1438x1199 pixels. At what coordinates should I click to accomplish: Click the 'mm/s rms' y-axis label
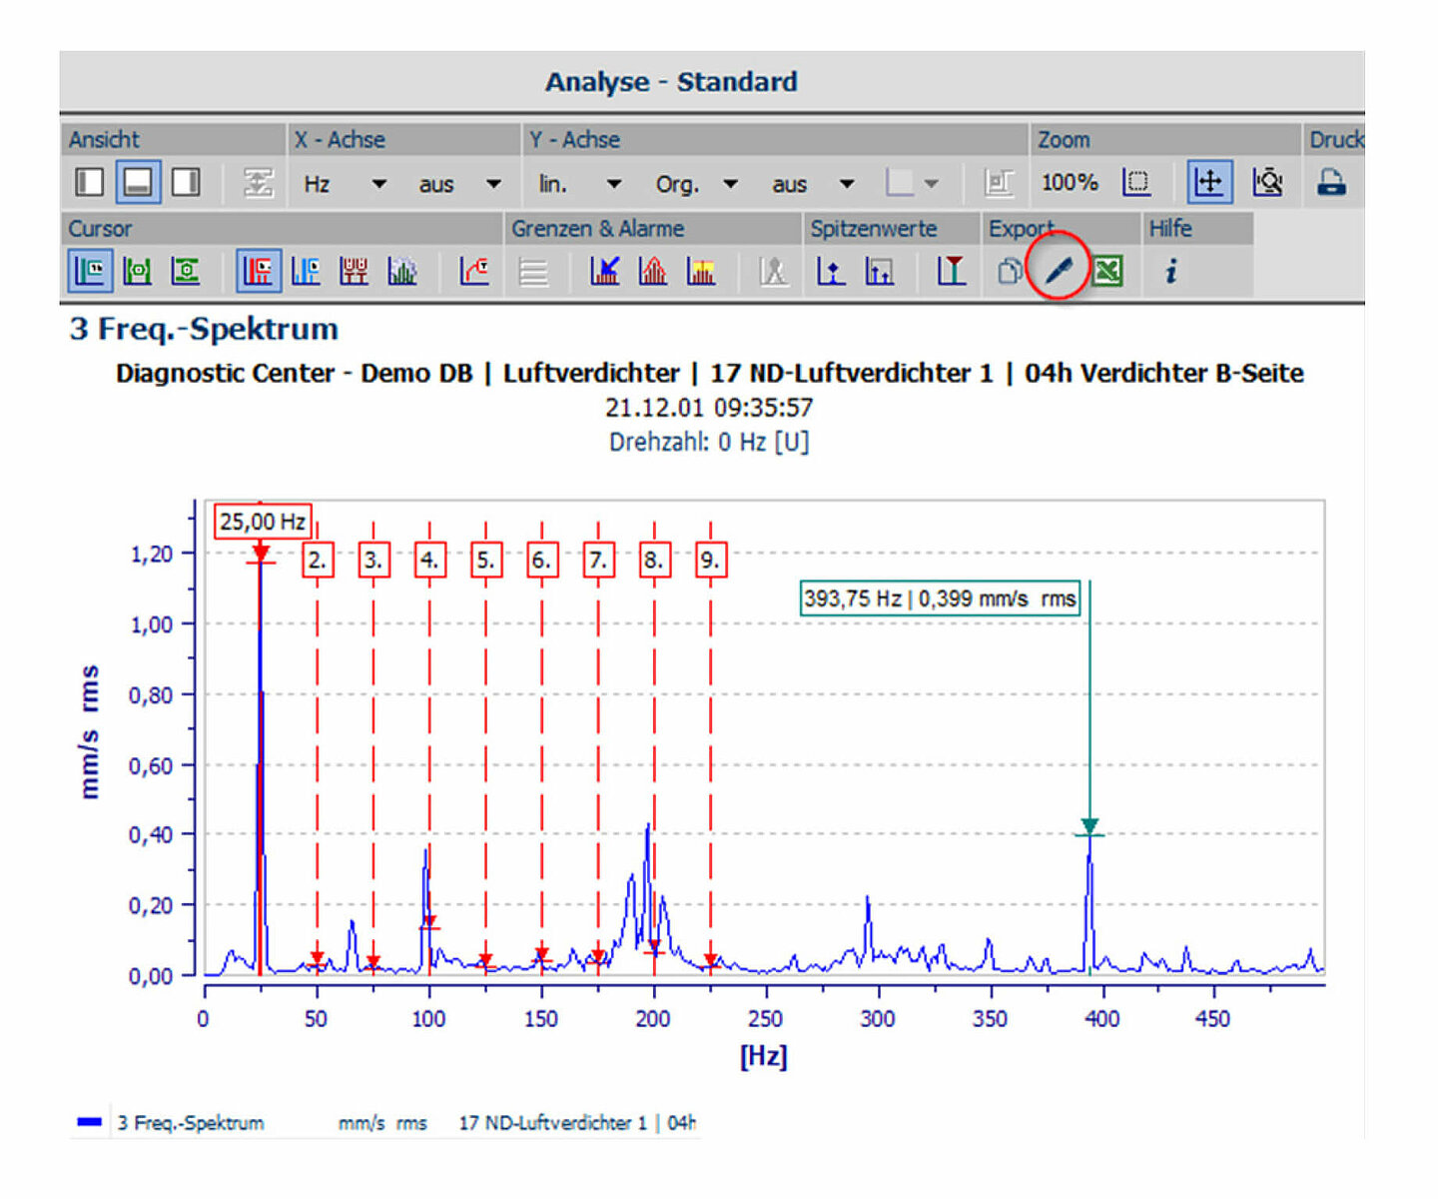89,732
